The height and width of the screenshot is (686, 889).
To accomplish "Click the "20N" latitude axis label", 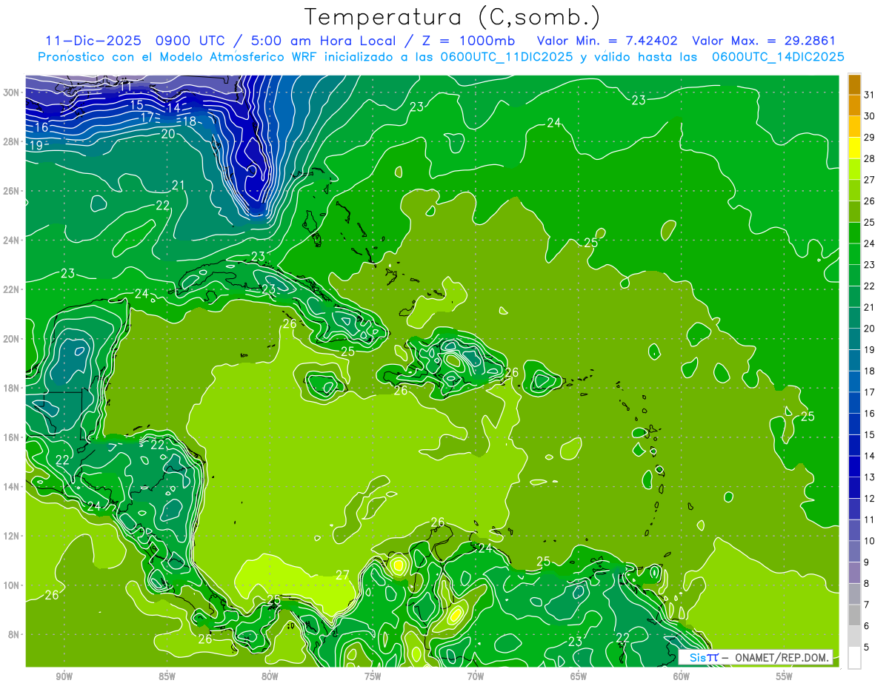I will click(11, 339).
